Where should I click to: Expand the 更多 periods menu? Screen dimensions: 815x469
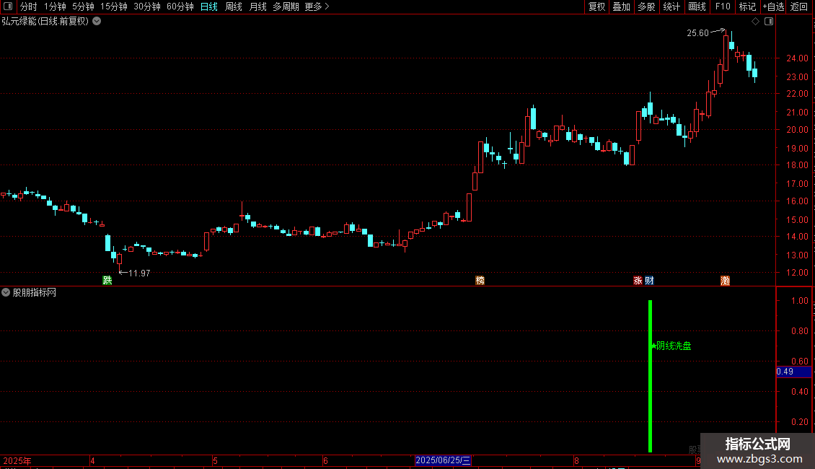317,6
